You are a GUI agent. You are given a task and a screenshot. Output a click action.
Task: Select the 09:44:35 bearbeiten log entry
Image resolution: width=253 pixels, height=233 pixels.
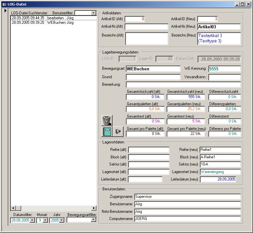(x=42, y=18)
